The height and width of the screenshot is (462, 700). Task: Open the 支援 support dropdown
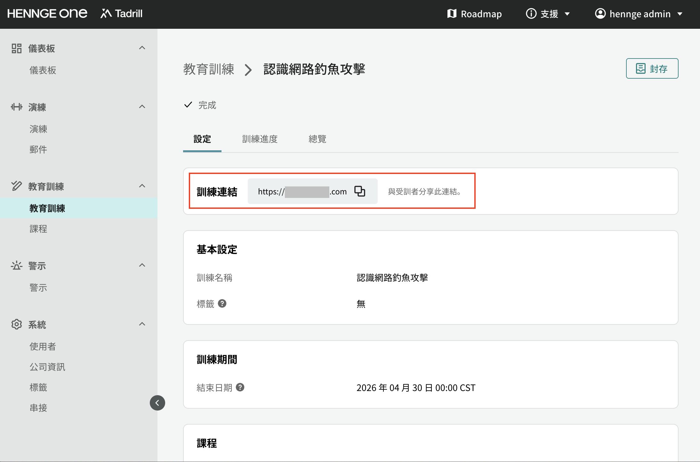pos(548,14)
